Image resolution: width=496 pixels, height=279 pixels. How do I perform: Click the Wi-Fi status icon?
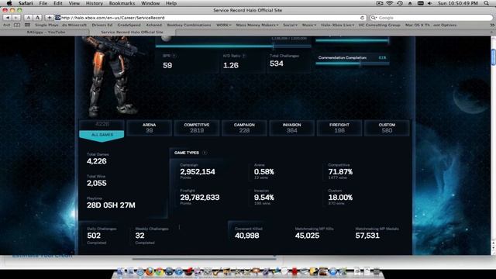pyautogui.click(x=389, y=3)
